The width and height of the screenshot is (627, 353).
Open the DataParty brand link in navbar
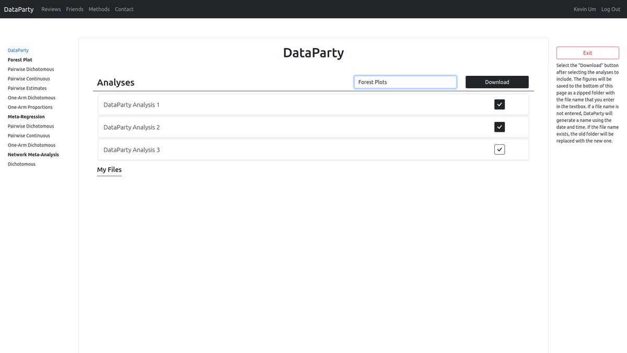[19, 9]
